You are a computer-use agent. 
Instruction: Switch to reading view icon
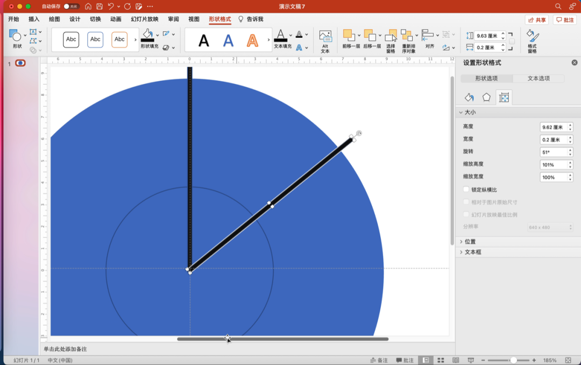click(x=456, y=360)
